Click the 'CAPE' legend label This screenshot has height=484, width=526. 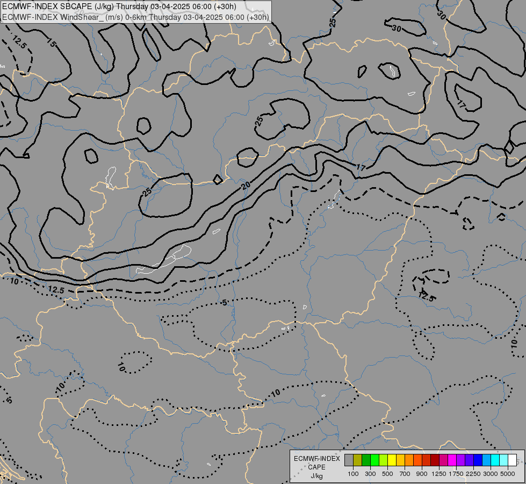point(316,467)
